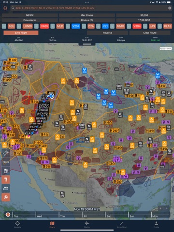Tap the insert button between LUNDI and V465

(36, 26)
